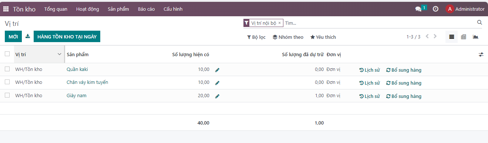Click the HÀNG TỒN KHO TẠI NGÀY button
The height and width of the screenshot is (143, 488).
pos(67,37)
